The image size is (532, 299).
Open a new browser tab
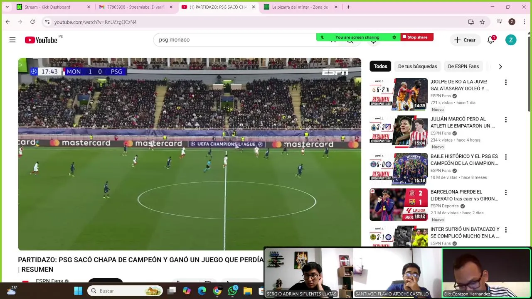coord(348,7)
